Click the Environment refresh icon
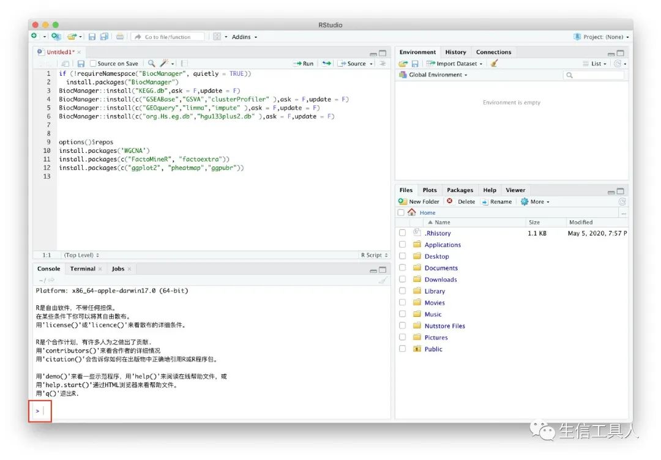Image resolution: width=661 pixels, height=460 pixels. pos(618,64)
